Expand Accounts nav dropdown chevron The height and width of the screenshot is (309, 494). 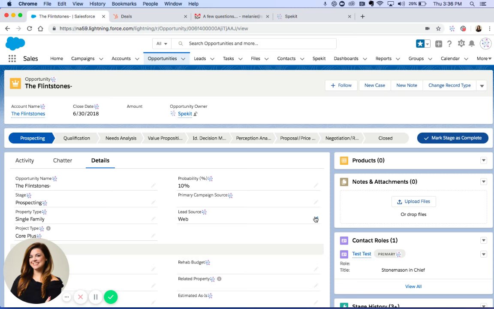(137, 59)
